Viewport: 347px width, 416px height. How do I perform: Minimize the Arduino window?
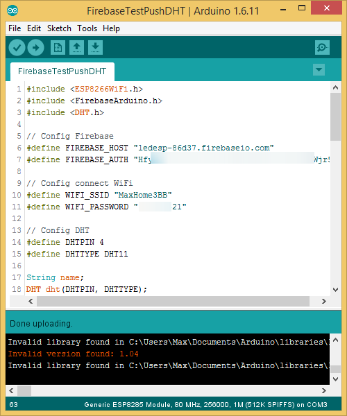(283, 9)
